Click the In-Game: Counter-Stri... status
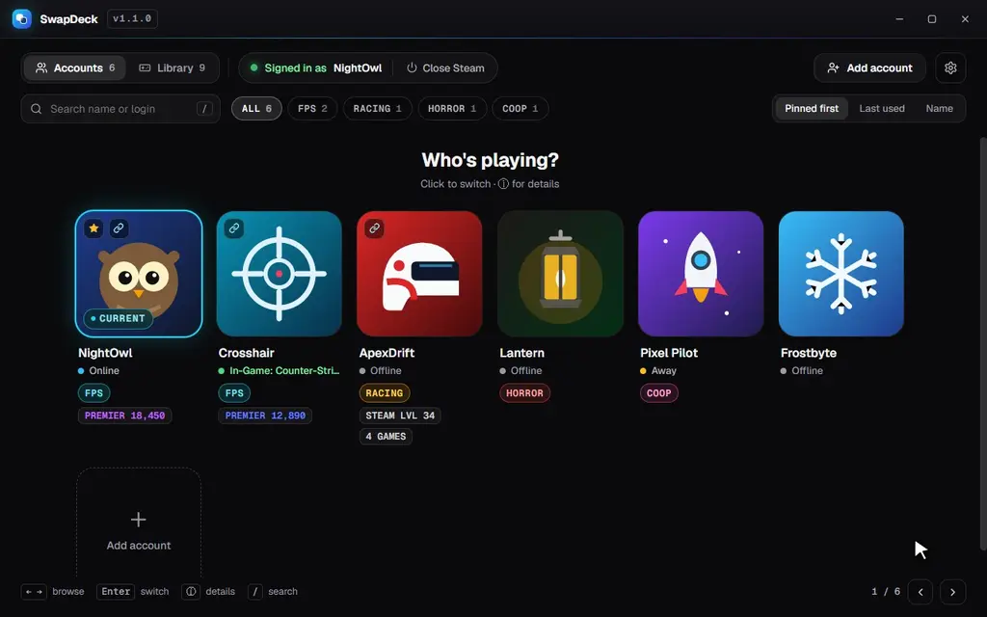This screenshot has width=987, height=617. (279, 371)
